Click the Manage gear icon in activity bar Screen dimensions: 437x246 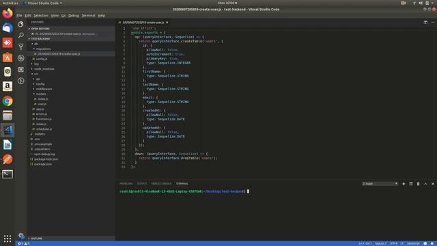[x=21, y=236]
